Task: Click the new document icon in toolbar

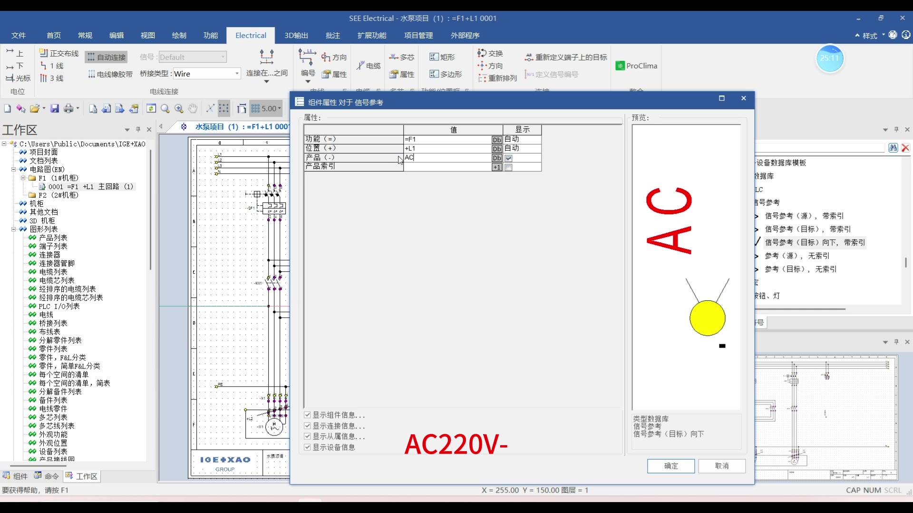Action: (x=7, y=109)
